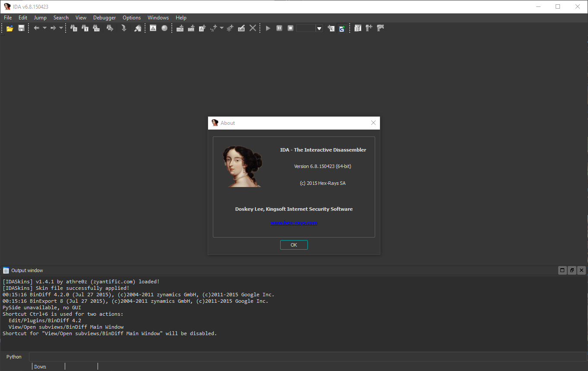The height and width of the screenshot is (371, 588).
Task: Open the View menu
Action: click(x=81, y=18)
